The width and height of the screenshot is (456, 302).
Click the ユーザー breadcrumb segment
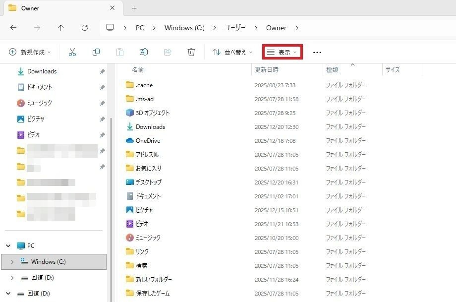point(235,28)
